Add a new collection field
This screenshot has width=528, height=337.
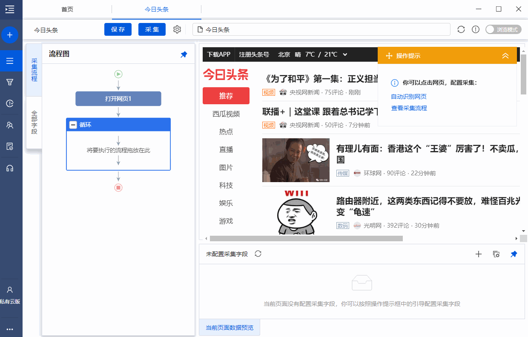(x=478, y=254)
